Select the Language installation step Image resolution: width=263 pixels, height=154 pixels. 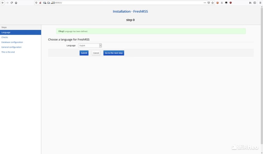point(21,32)
